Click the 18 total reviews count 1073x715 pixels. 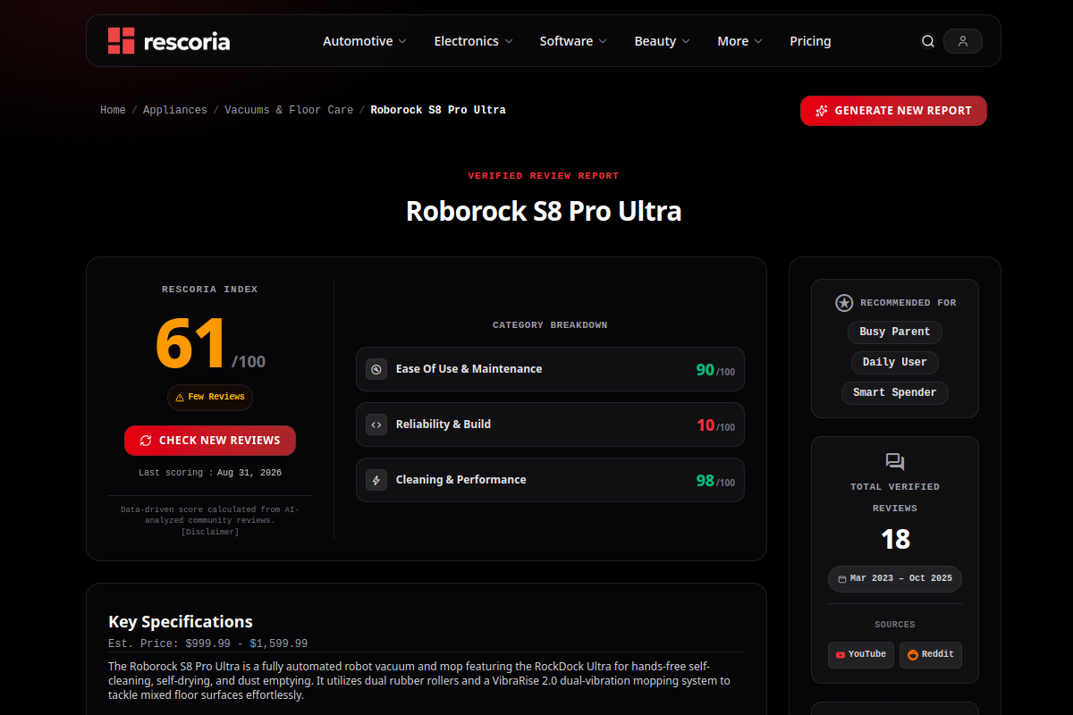[895, 540]
